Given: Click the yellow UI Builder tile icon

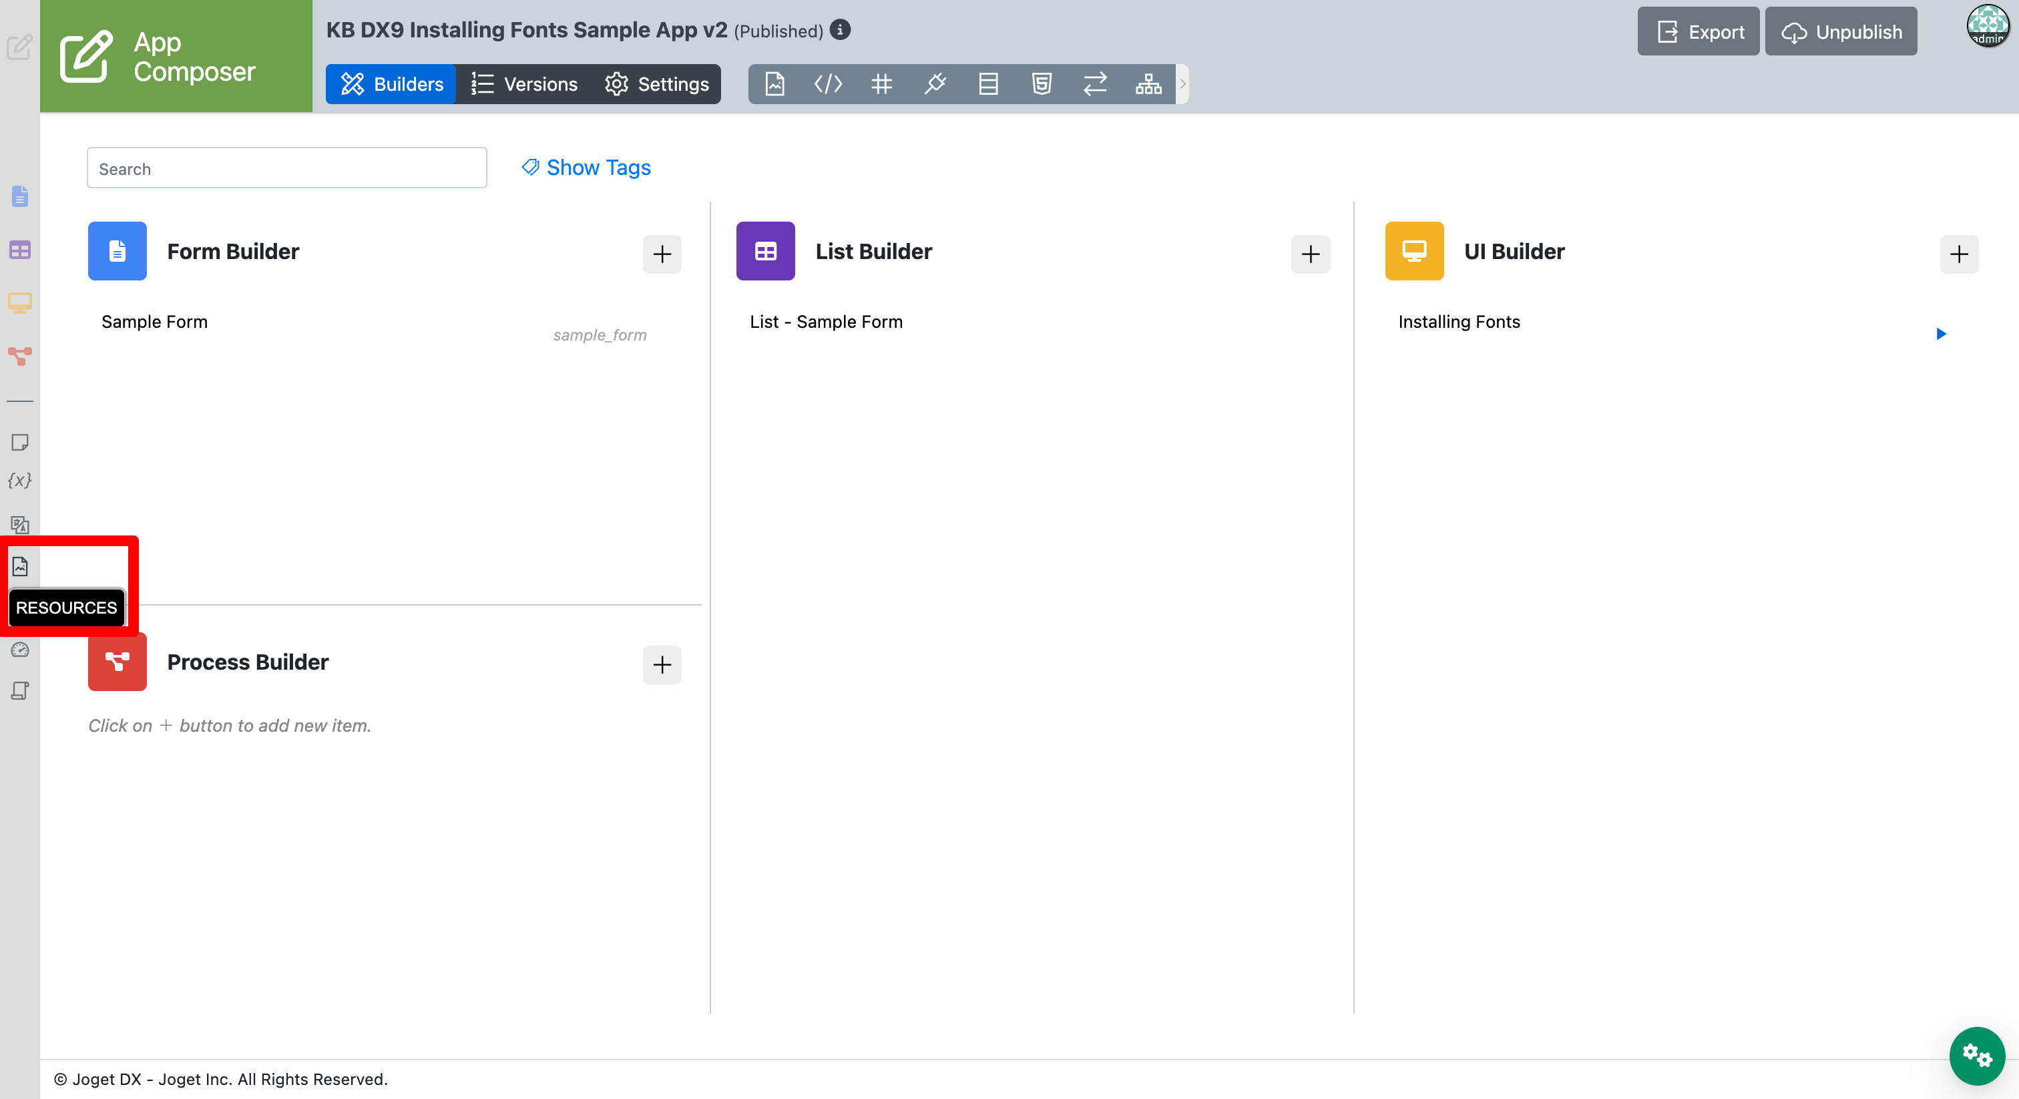Looking at the screenshot, I should coord(1414,251).
